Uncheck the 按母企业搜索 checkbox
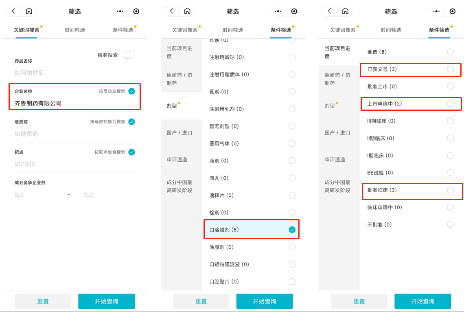The image size is (464, 312). tap(131, 91)
